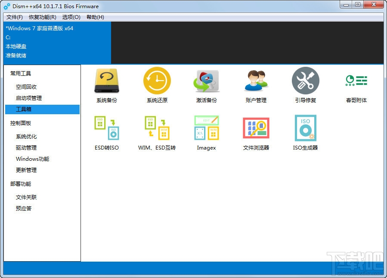Open the 恢复功能(R) menu

point(43,17)
